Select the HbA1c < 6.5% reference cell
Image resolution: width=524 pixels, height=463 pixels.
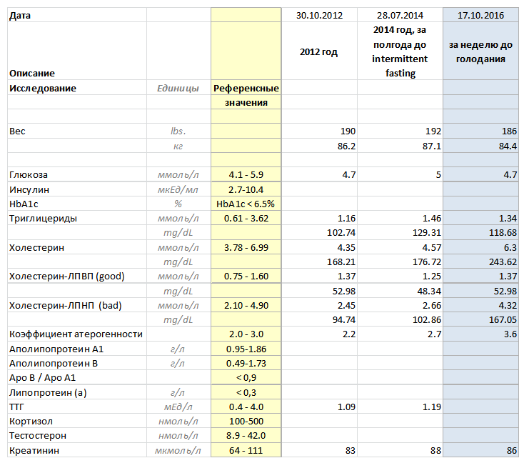[x=246, y=204]
